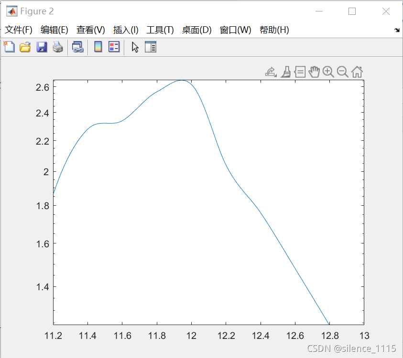Open the 工具(T) menu
403x358 pixels.
click(x=160, y=30)
